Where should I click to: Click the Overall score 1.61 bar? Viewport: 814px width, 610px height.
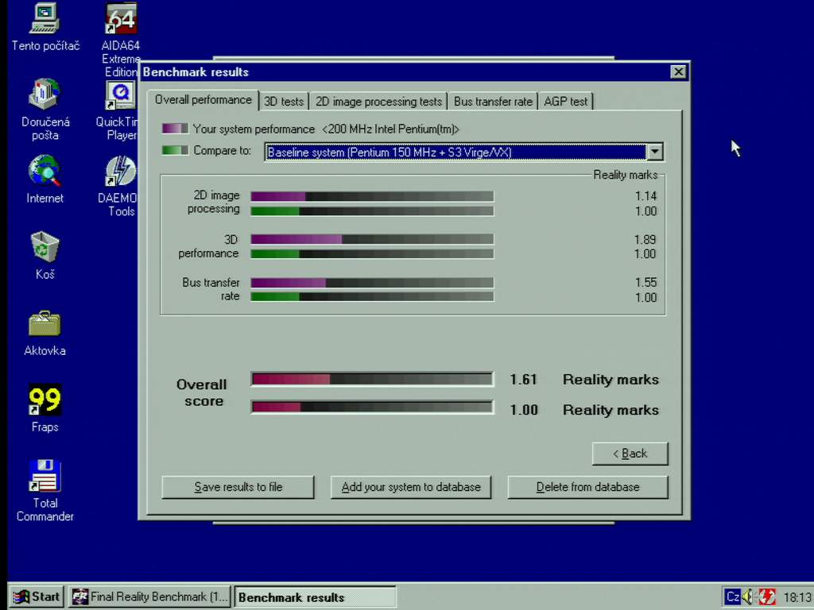(x=372, y=379)
